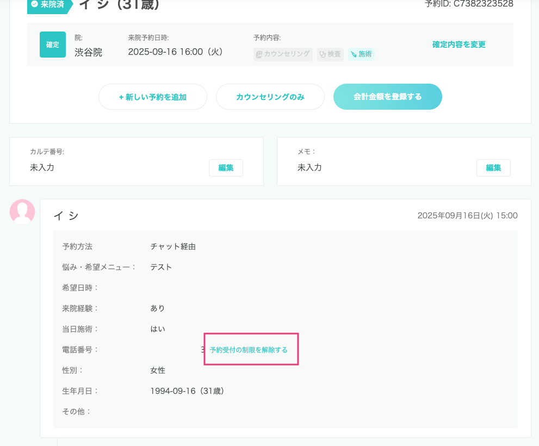Edit the メモ field

[493, 168]
